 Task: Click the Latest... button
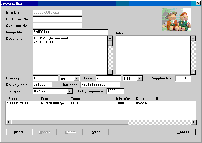(96, 132)
